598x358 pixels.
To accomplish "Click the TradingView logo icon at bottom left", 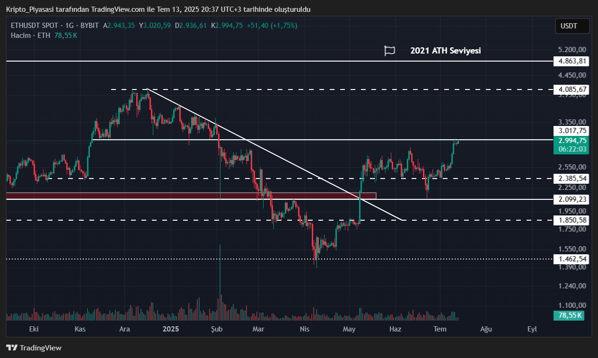I will point(12,348).
